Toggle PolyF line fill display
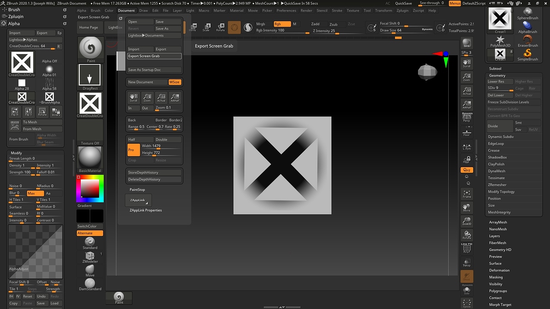This screenshot has width=550, height=309. click(x=467, y=249)
